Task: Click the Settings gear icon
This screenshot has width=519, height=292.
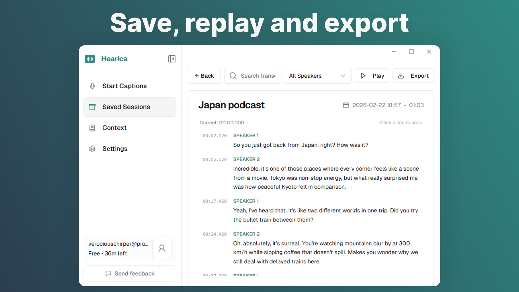Action: 92,149
